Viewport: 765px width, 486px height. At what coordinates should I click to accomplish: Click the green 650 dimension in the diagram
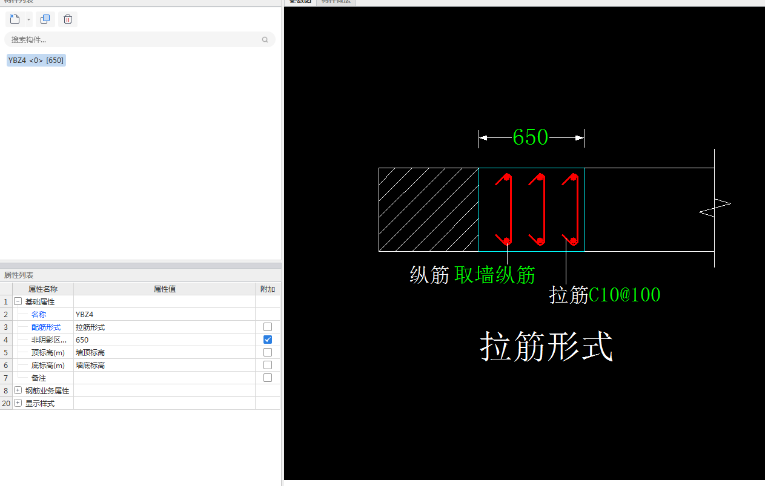[x=530, y=137]
